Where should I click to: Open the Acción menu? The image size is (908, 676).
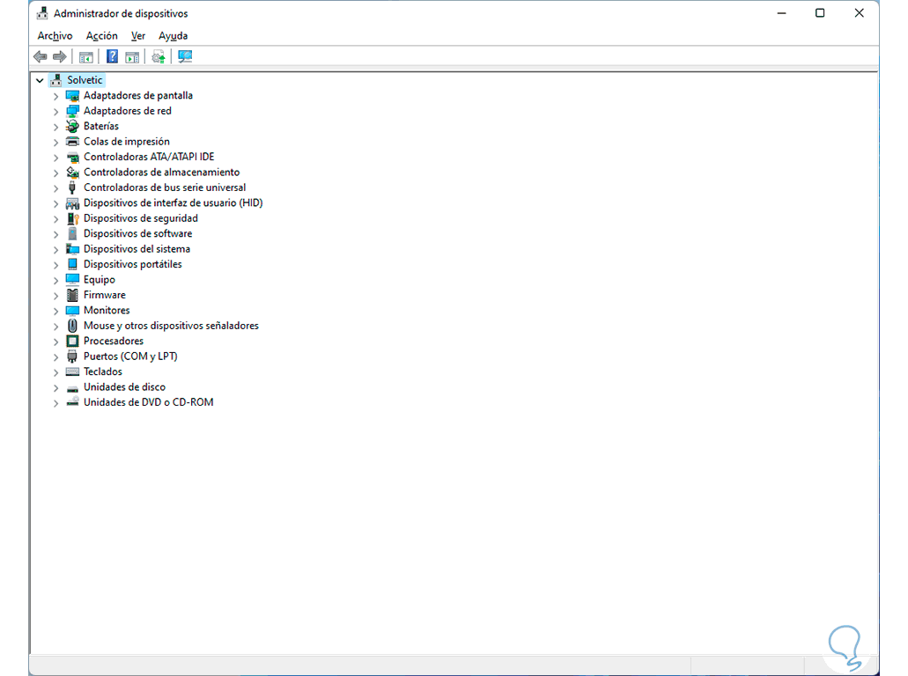click(102, 36)
